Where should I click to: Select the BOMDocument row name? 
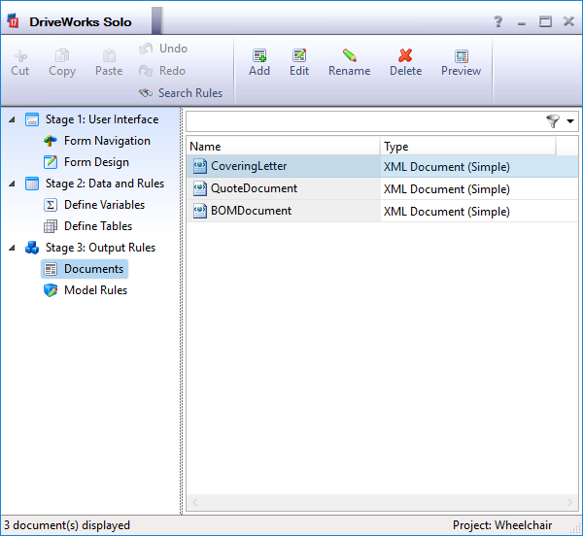(x=251, y=211)
